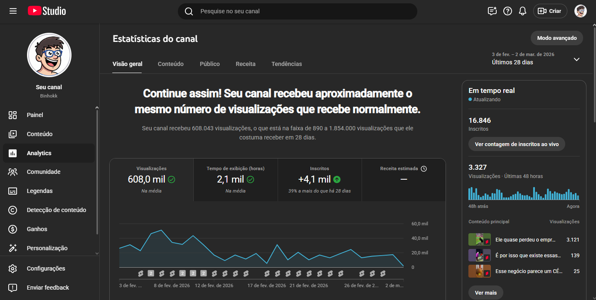Click the "3.327" real-time views value

pyautogui.click(x=478, y=167)
